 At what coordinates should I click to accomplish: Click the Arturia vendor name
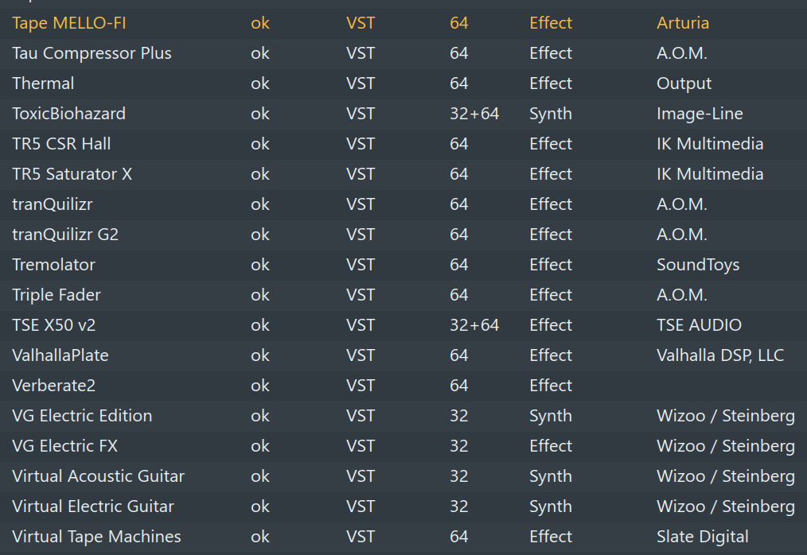(x=682, y=23)
